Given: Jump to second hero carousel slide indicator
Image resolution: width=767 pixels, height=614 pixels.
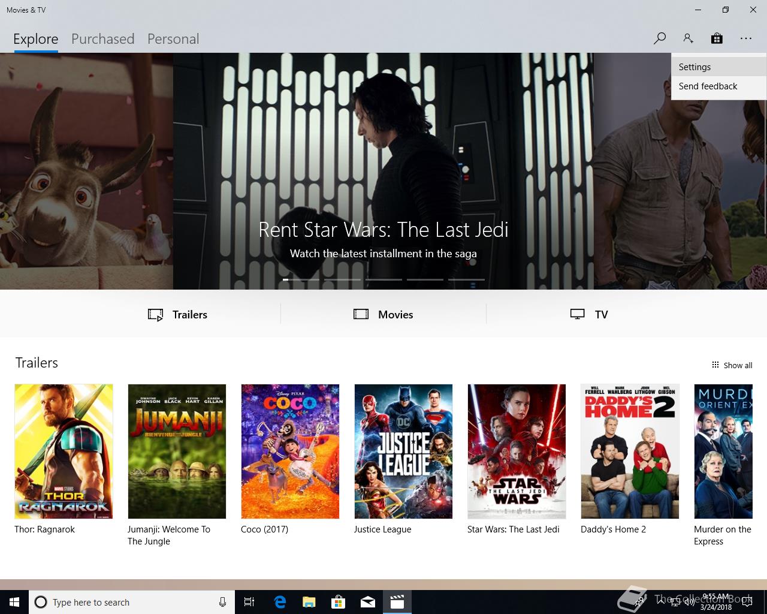Looking at the screenshot, I should tap(342, 279).
